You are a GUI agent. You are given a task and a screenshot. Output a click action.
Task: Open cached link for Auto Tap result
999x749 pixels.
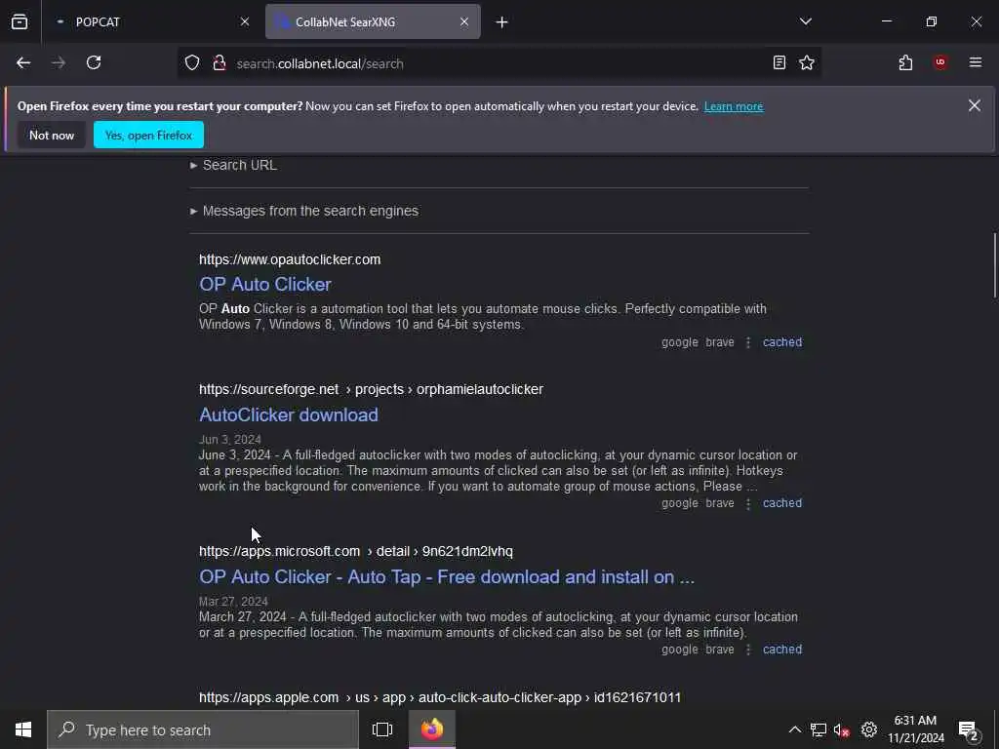point(782,650)
